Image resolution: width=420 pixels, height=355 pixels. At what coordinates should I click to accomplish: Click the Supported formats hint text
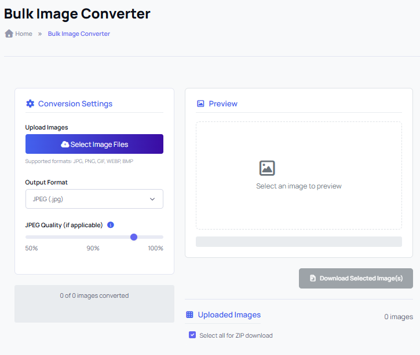pyautogui.click(x=79, y=161)
